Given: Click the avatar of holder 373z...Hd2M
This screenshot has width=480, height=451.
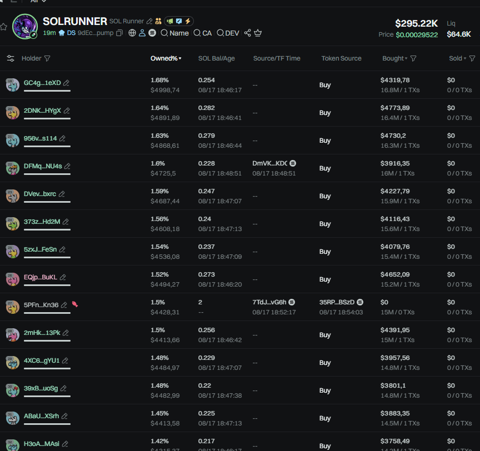Looking at the screenshot, I should point(13,224).
